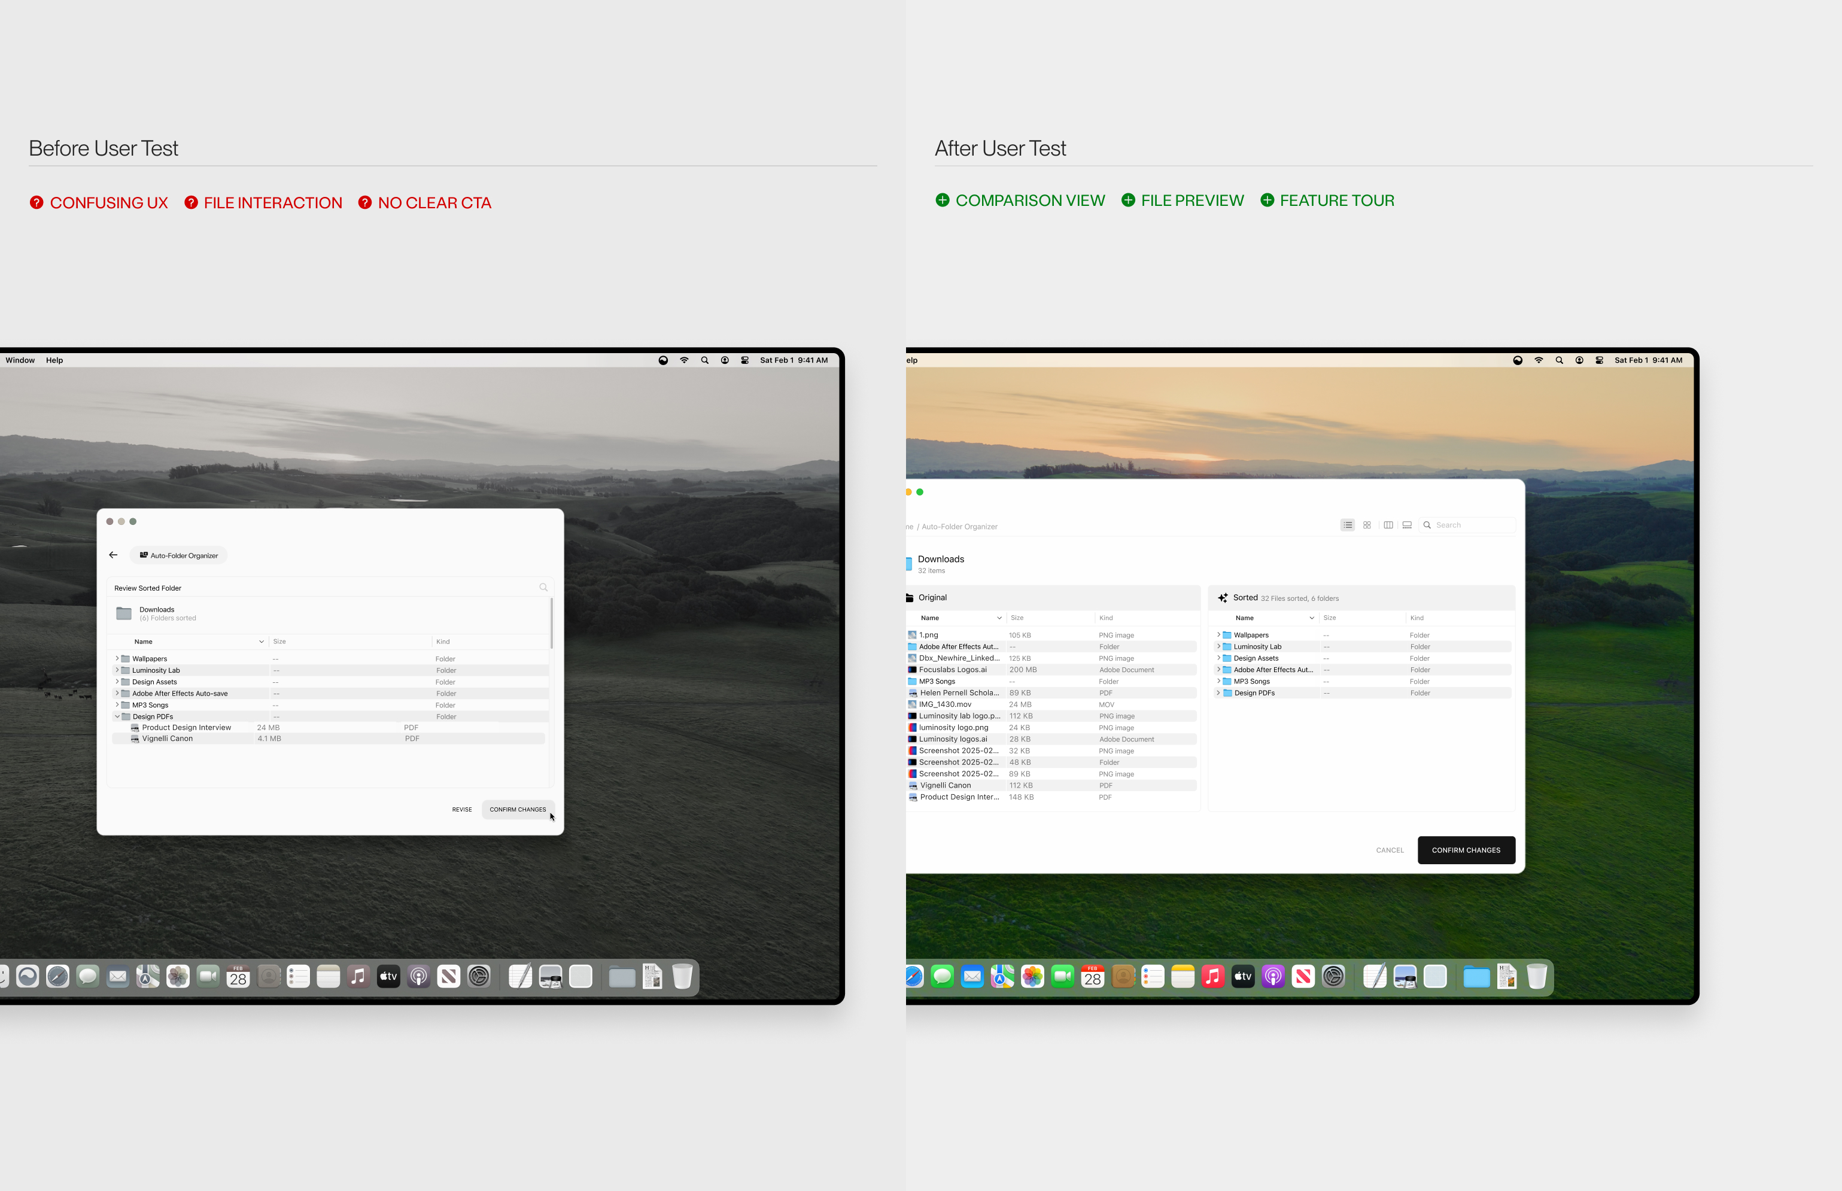Expand Luminosity Lab folder in Sorted panel
1842x1191 pixels.
(x=1218, y=646)
